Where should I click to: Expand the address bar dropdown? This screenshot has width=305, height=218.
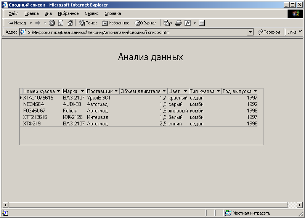tap(250, 32)
